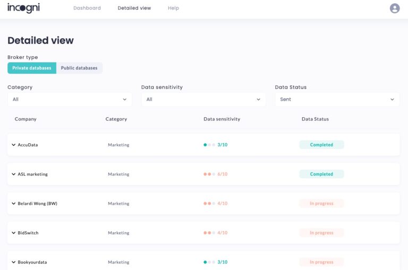
Task: Expand the ASL marketing row chevron
Action: point(14,174)
